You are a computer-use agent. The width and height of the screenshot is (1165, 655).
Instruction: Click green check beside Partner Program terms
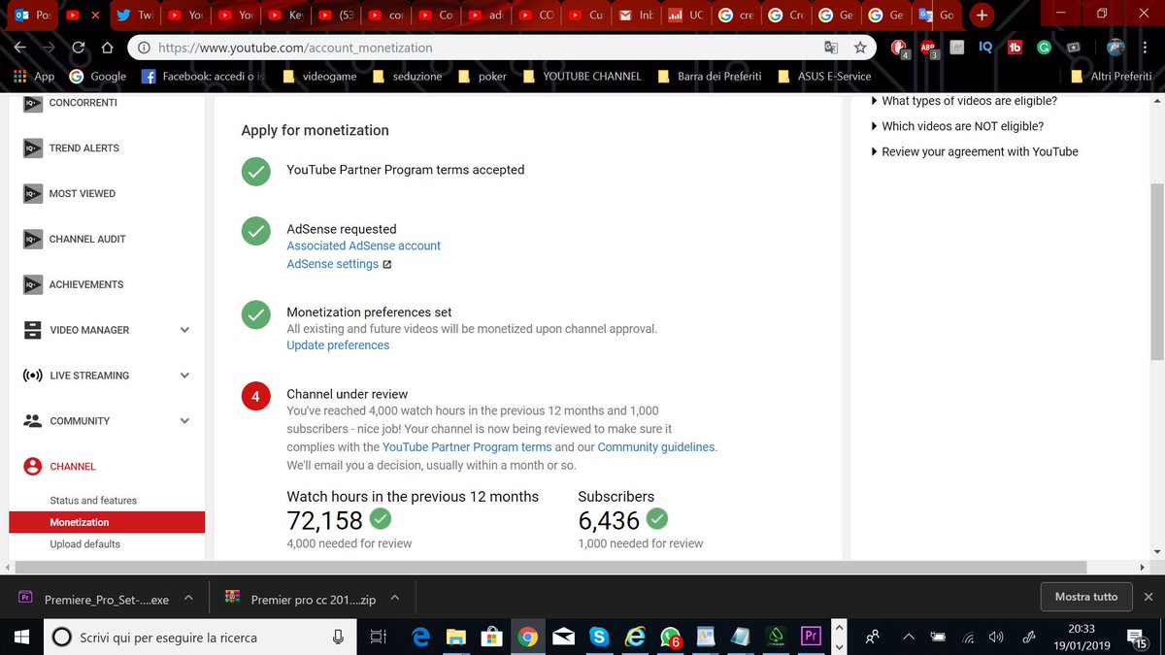click(255, 172)
